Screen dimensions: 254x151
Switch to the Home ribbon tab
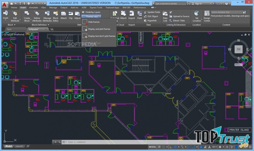[x=14, y=7]
